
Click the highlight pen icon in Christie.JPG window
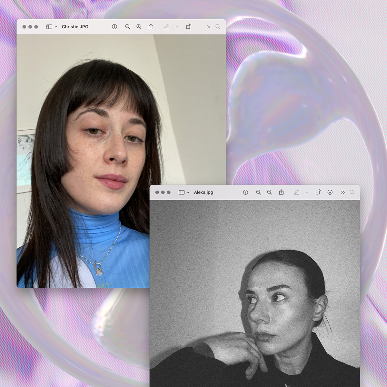(x=166, y=27)
